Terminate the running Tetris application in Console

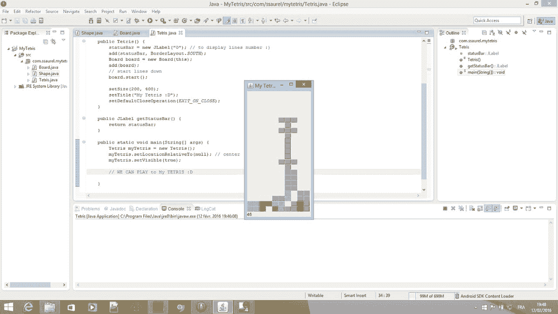point(445,208)
